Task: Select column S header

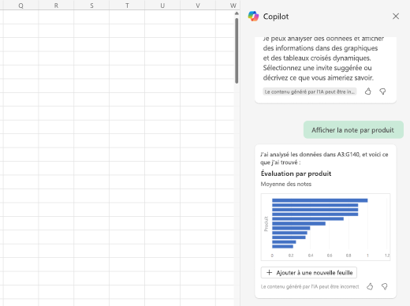Action: (91, 6)
